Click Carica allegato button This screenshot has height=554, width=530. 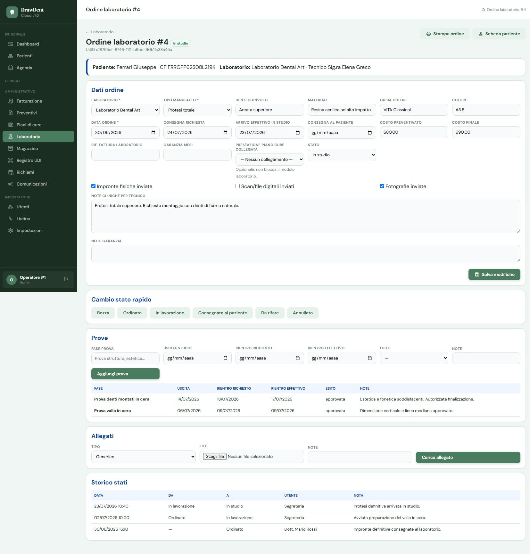click(468, 457)
